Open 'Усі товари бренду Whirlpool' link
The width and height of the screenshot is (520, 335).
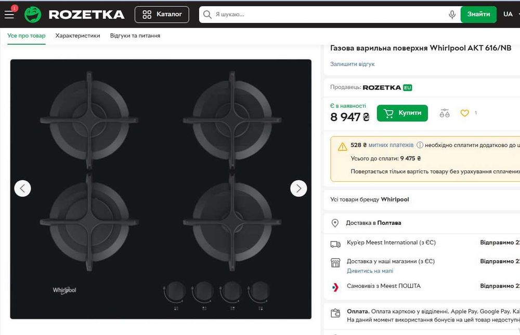point(369,199)
